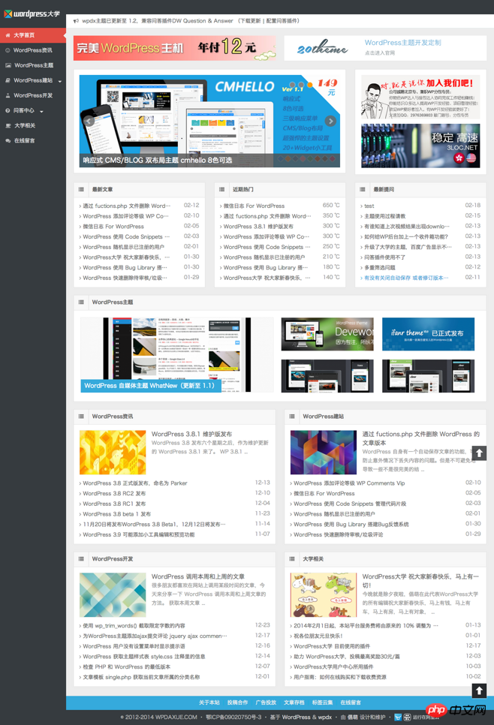Open 关于本站 in the footer bar
The width and height of the screenshot is (494, 725).
[x=209, y=702]
